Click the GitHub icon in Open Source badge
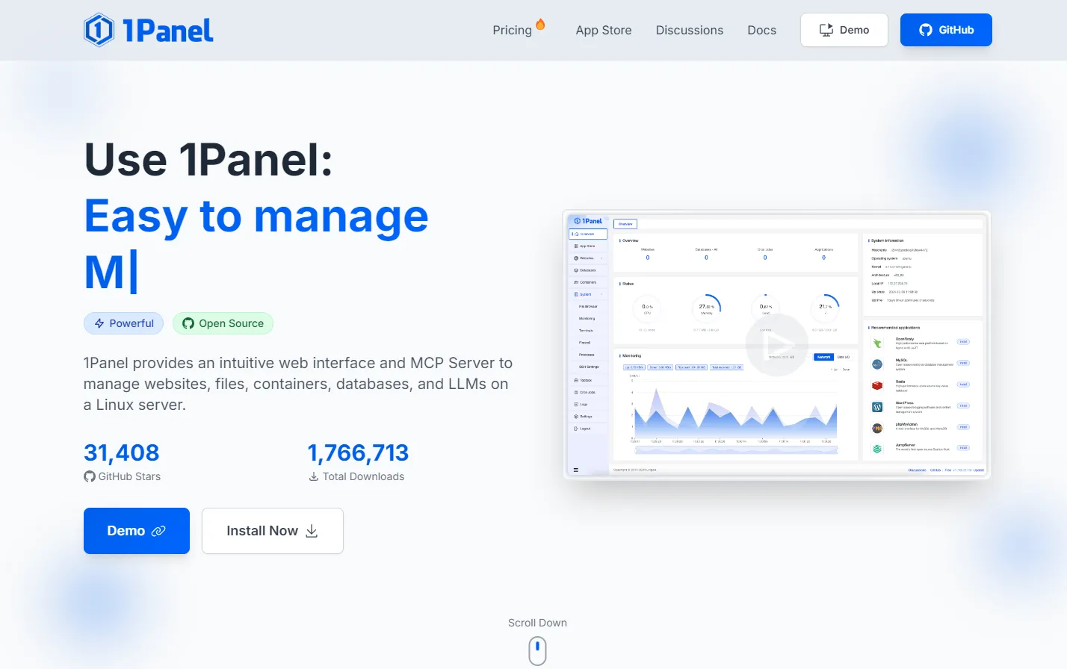1067x669 pixels. pyautogui.click(x=188, y=323)
